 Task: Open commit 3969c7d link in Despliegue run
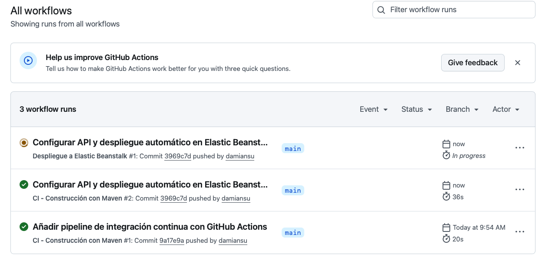pyautogui.click(x=178, y=156)
